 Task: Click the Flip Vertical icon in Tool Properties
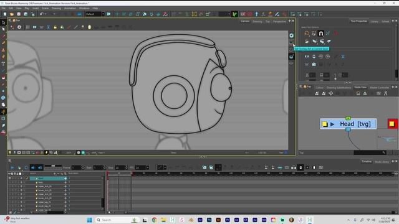pos(314,57)
